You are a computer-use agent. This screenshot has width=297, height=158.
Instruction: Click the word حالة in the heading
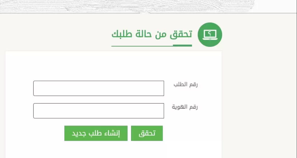pyautogui.click(x=143, y=34)
